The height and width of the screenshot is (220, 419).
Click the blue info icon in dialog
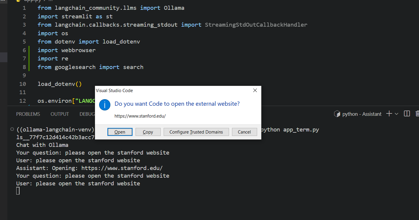[105, 105]
